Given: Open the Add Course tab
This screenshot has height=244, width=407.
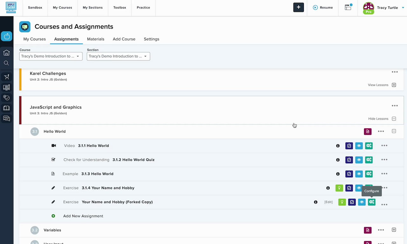Looking at the screenshot, I should pyautogui.click(x=124, y=39).
